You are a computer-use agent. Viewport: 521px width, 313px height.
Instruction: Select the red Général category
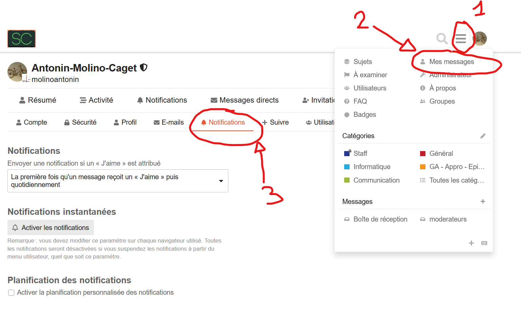tap(441, 153)
